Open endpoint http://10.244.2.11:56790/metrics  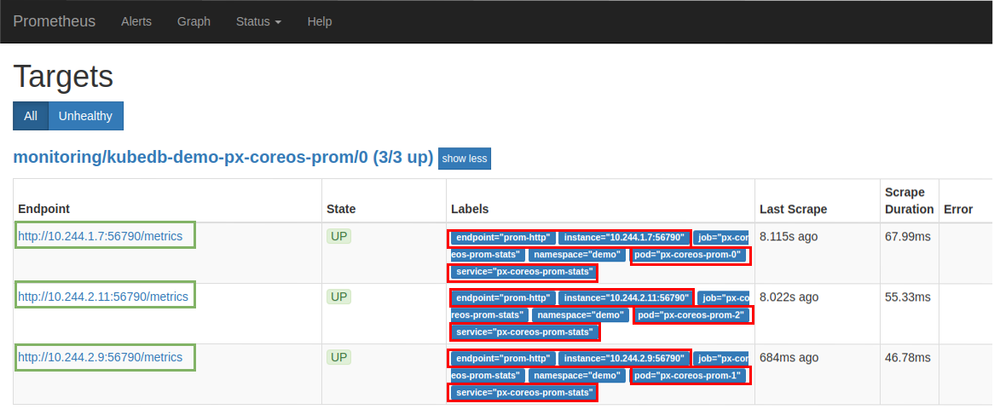tap(103, 297)
